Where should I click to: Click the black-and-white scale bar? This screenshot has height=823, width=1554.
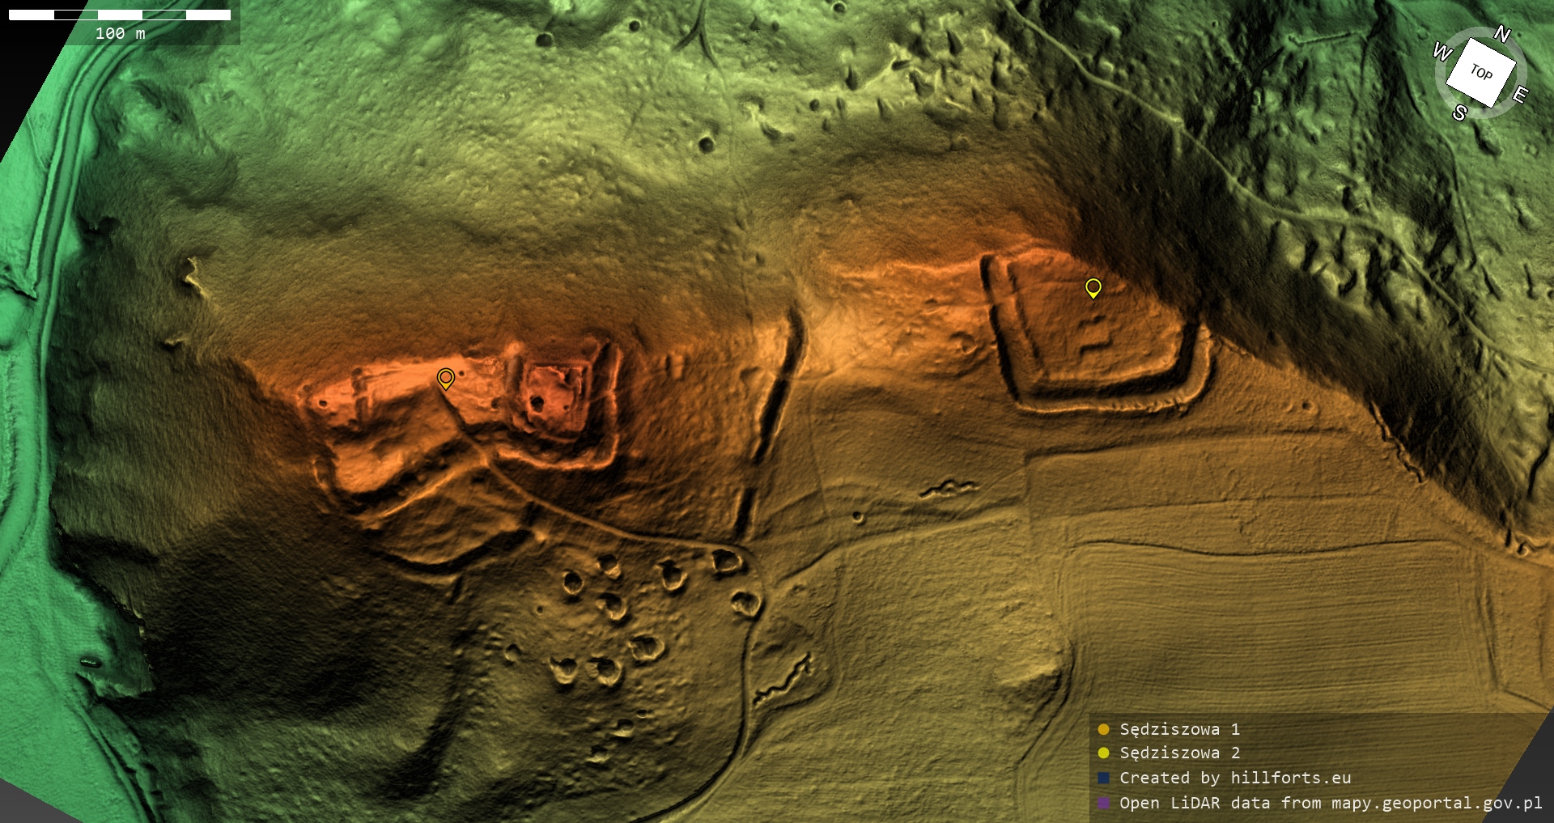120,15
